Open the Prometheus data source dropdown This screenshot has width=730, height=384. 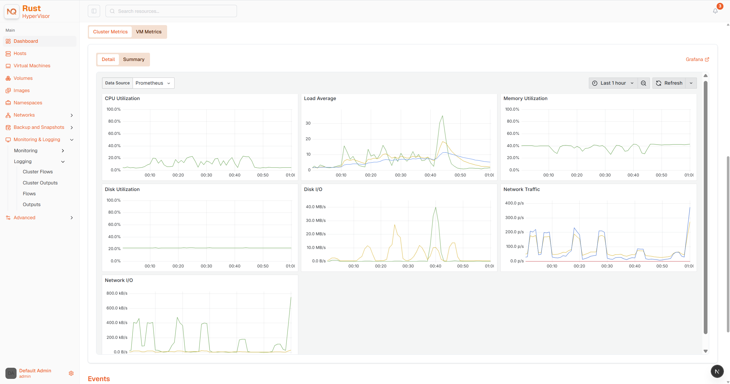click(153, 83)
